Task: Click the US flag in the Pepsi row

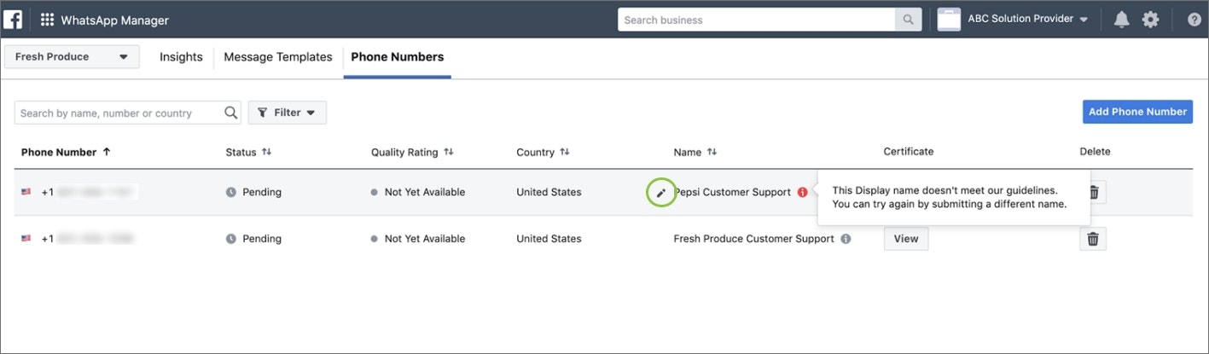Action: (x=26, y=193)
